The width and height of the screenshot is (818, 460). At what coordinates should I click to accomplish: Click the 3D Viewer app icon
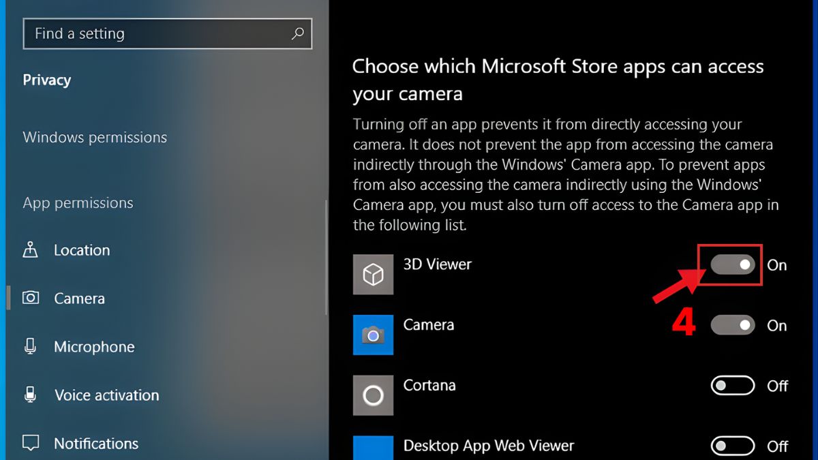(x=373, y=275)
